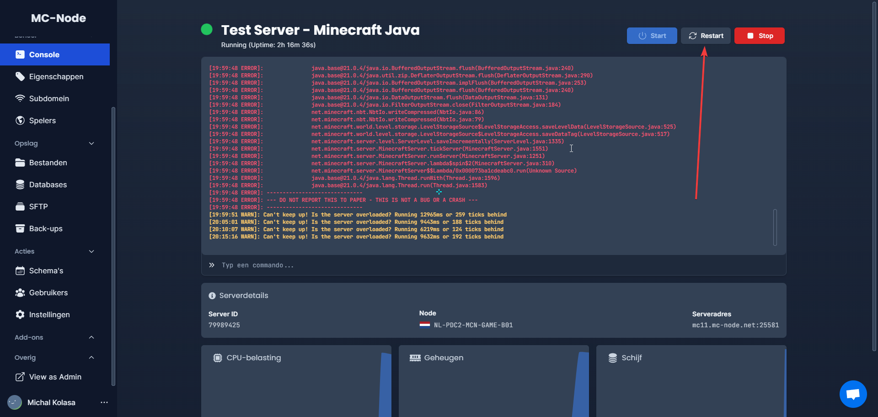
Task: Click the green server status indicator
Action: (207, 29)
